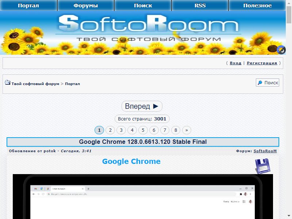This screenshot has height=219, width=292.
Task: Go to page 2
Action: pos(110,130)
